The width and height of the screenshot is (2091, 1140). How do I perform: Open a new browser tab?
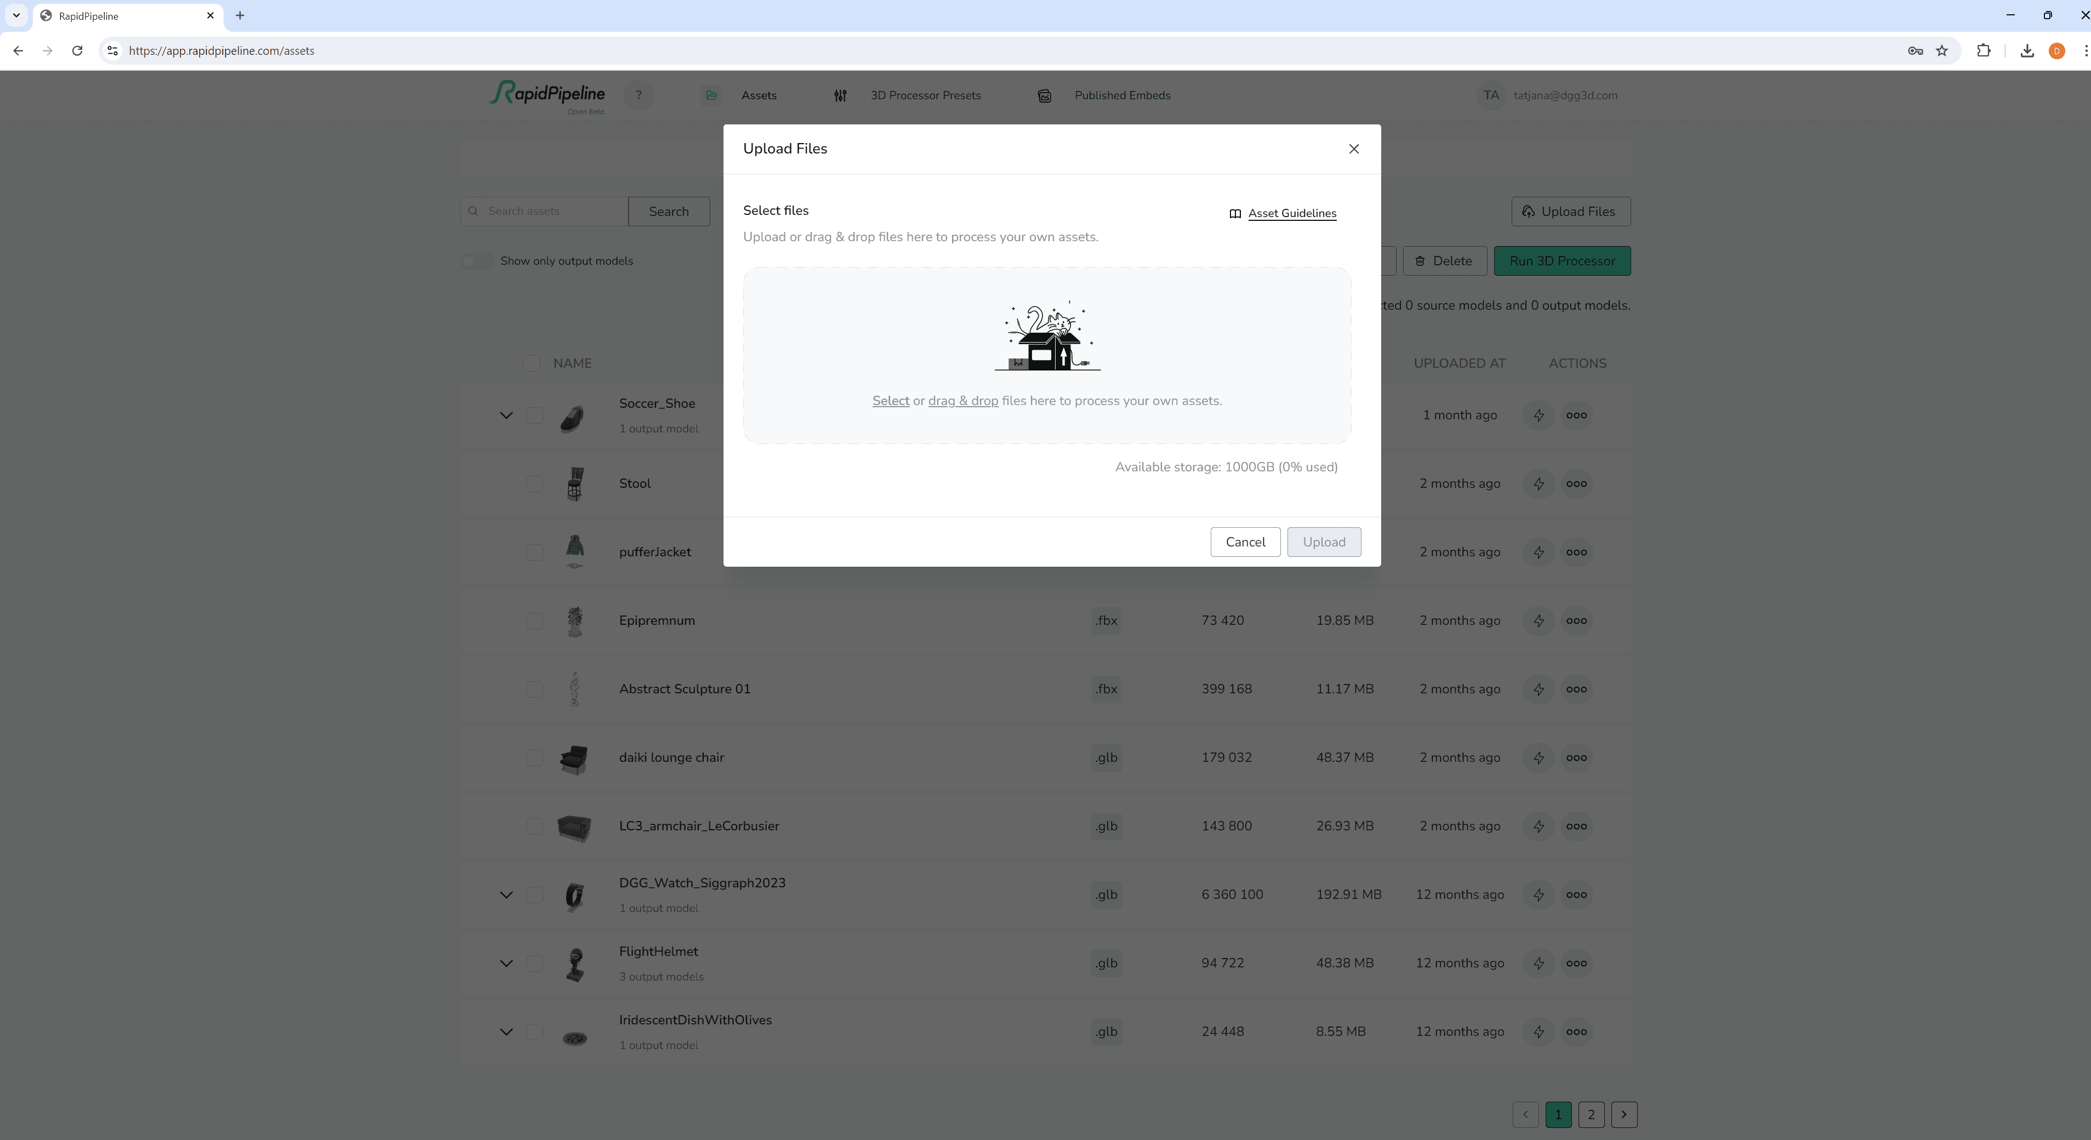click(240, 15)
